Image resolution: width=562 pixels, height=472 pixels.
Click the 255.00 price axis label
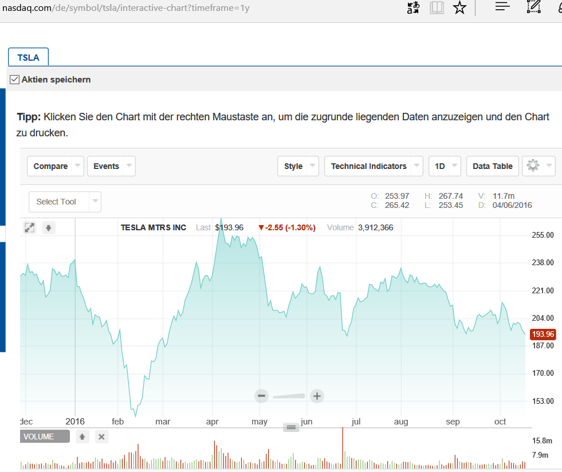(x=543, y=235)
